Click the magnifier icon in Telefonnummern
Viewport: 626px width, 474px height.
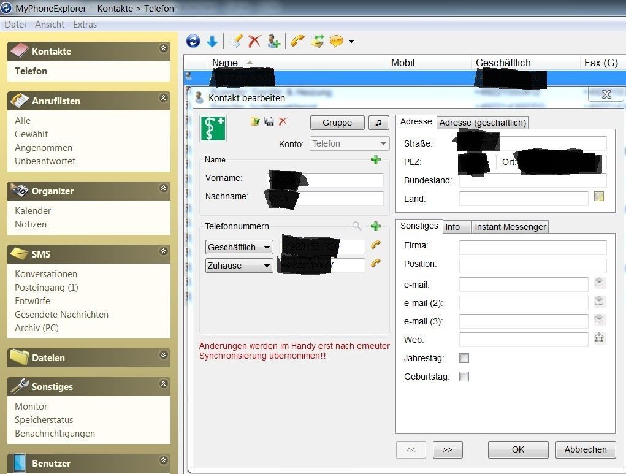point(356,226)
